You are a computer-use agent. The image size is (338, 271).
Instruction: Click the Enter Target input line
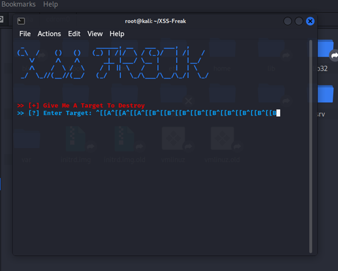pos(149,113)
